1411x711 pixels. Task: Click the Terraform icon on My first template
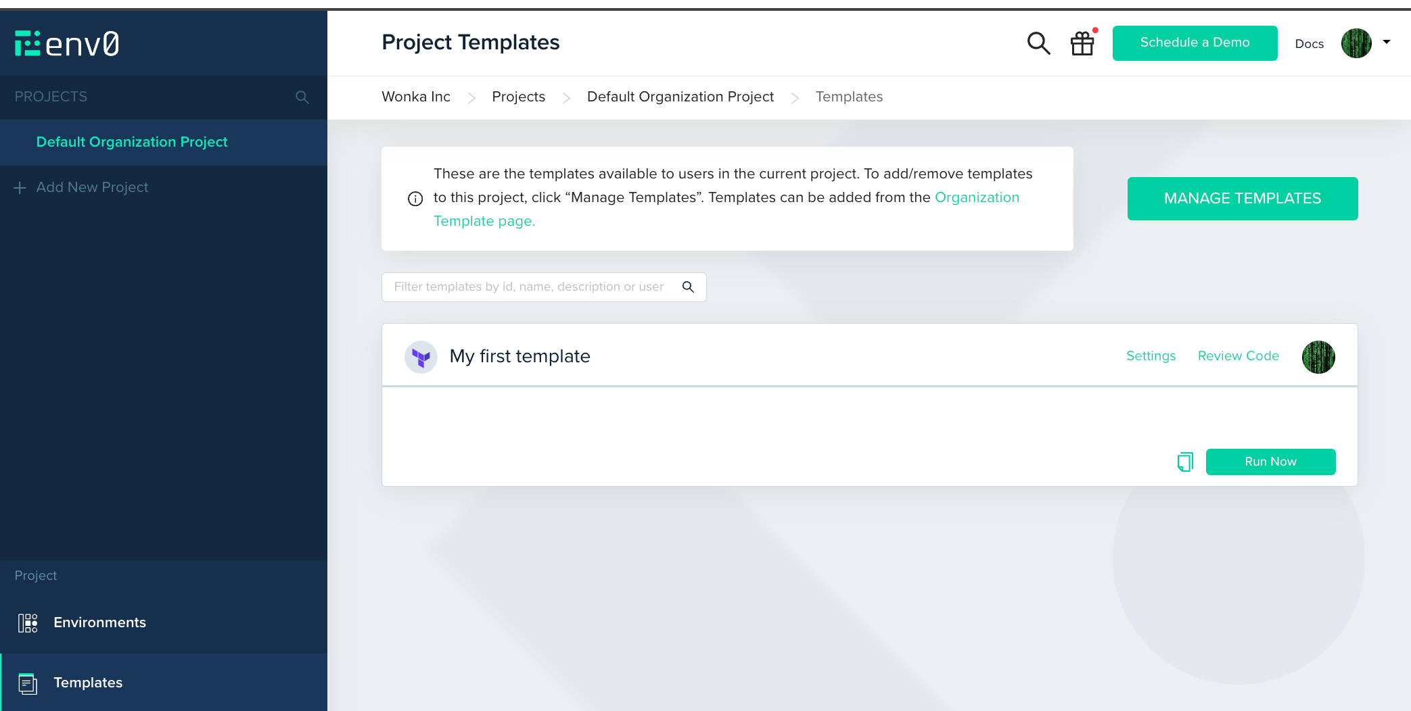(x=421, y=357)
